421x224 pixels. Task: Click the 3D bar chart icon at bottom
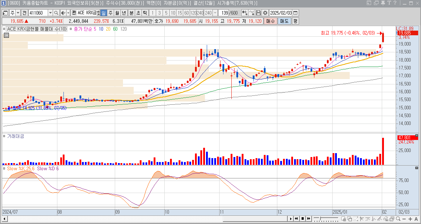386,219
